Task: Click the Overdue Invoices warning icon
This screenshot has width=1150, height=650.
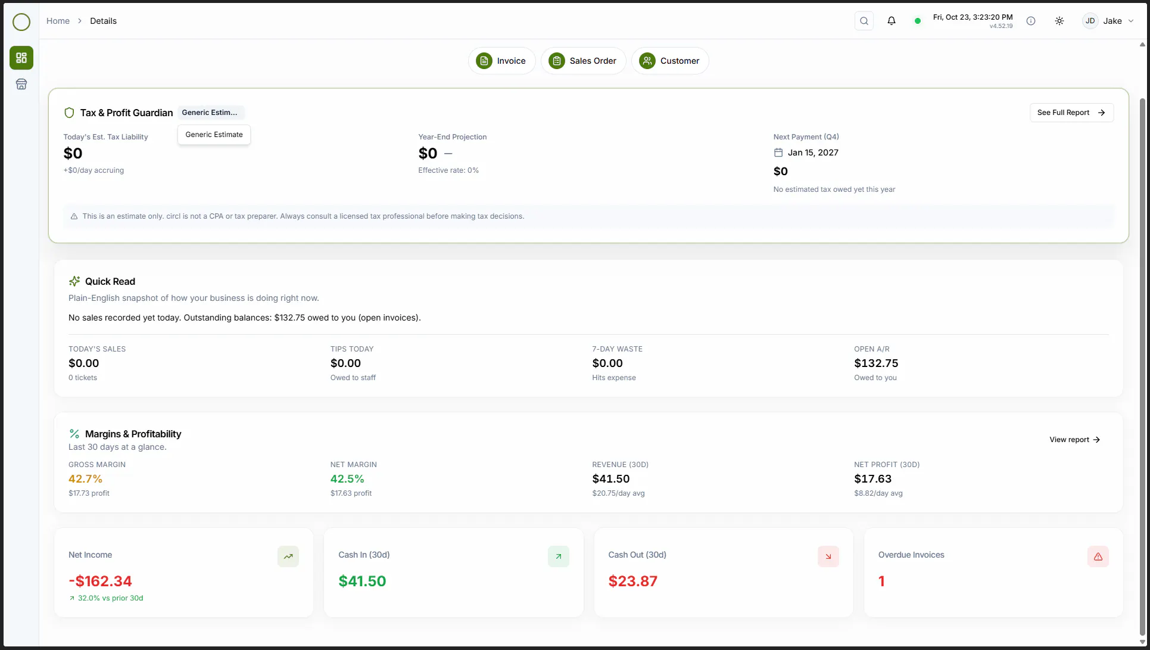Action: [x=1098, y=556]
